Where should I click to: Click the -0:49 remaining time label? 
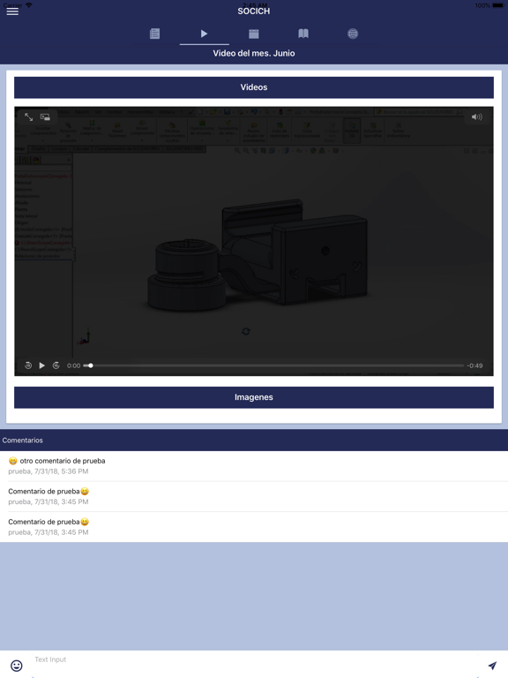tap(474, 365)
